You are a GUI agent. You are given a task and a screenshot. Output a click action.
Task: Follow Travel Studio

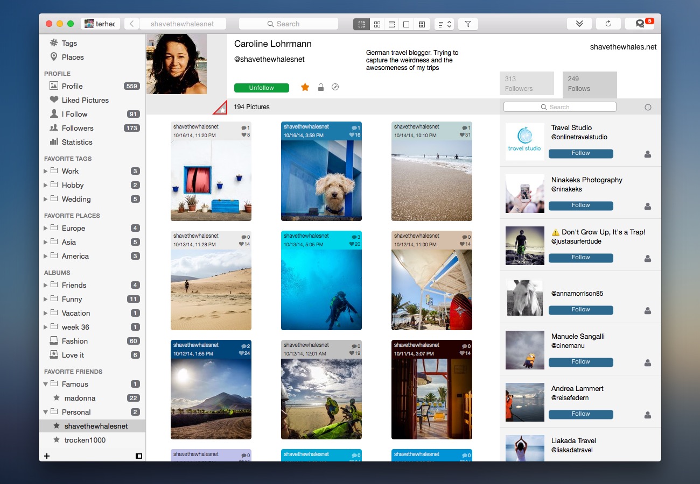[581, 153]
